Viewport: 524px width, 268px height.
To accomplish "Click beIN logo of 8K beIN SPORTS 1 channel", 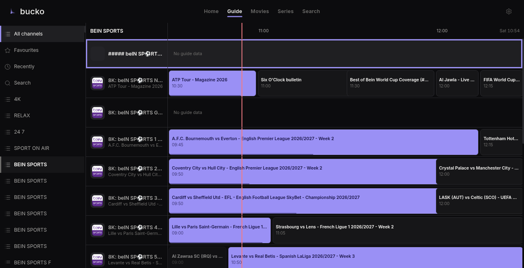I will pyautogui.click(x=97, y=142).
